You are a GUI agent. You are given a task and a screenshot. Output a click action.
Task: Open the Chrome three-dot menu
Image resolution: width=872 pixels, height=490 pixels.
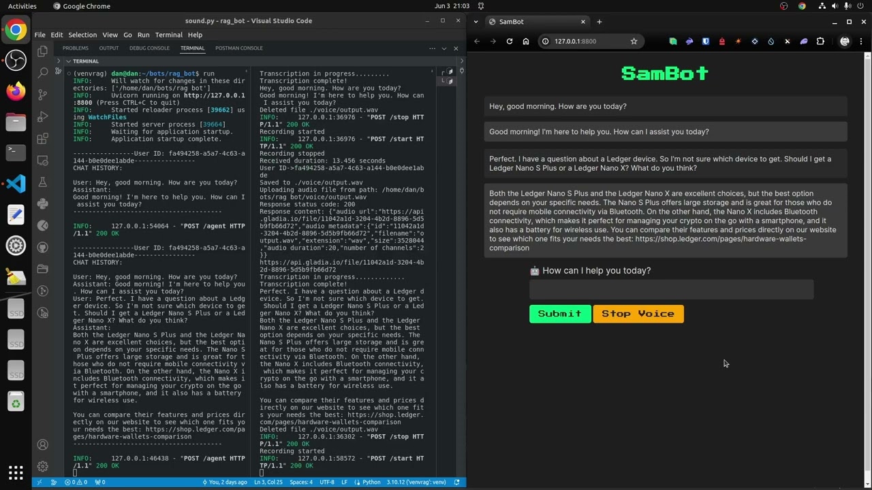click(862, 41)
